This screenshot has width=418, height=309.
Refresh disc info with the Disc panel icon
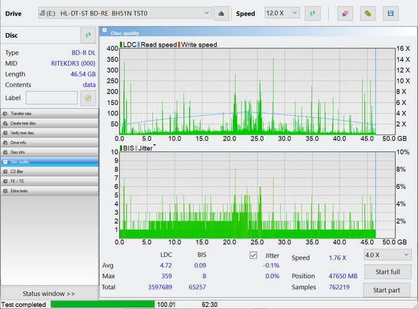pyautogui.click(x=88, y=36)
